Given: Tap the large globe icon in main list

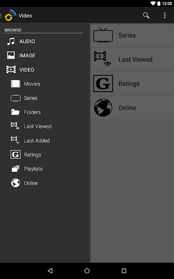Looking at the screenshot, I should pyautogui.click(x=103, y=107).
